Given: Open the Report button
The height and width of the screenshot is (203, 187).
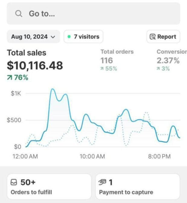Looking at the screenshot, I should pos(163,37).
